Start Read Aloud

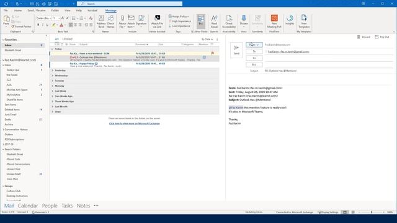[214, 21]
